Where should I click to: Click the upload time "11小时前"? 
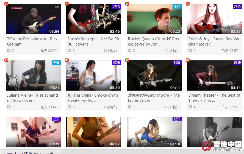[x=110, y=51]
